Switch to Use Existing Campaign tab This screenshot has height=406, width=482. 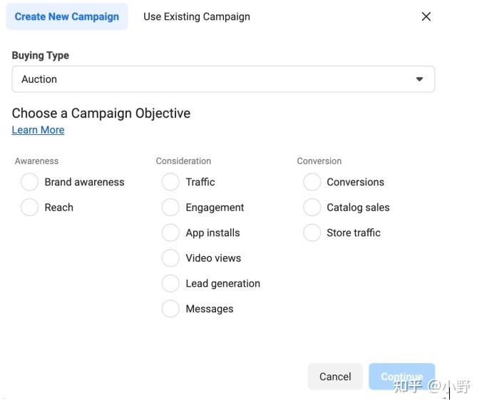(197, 16)
